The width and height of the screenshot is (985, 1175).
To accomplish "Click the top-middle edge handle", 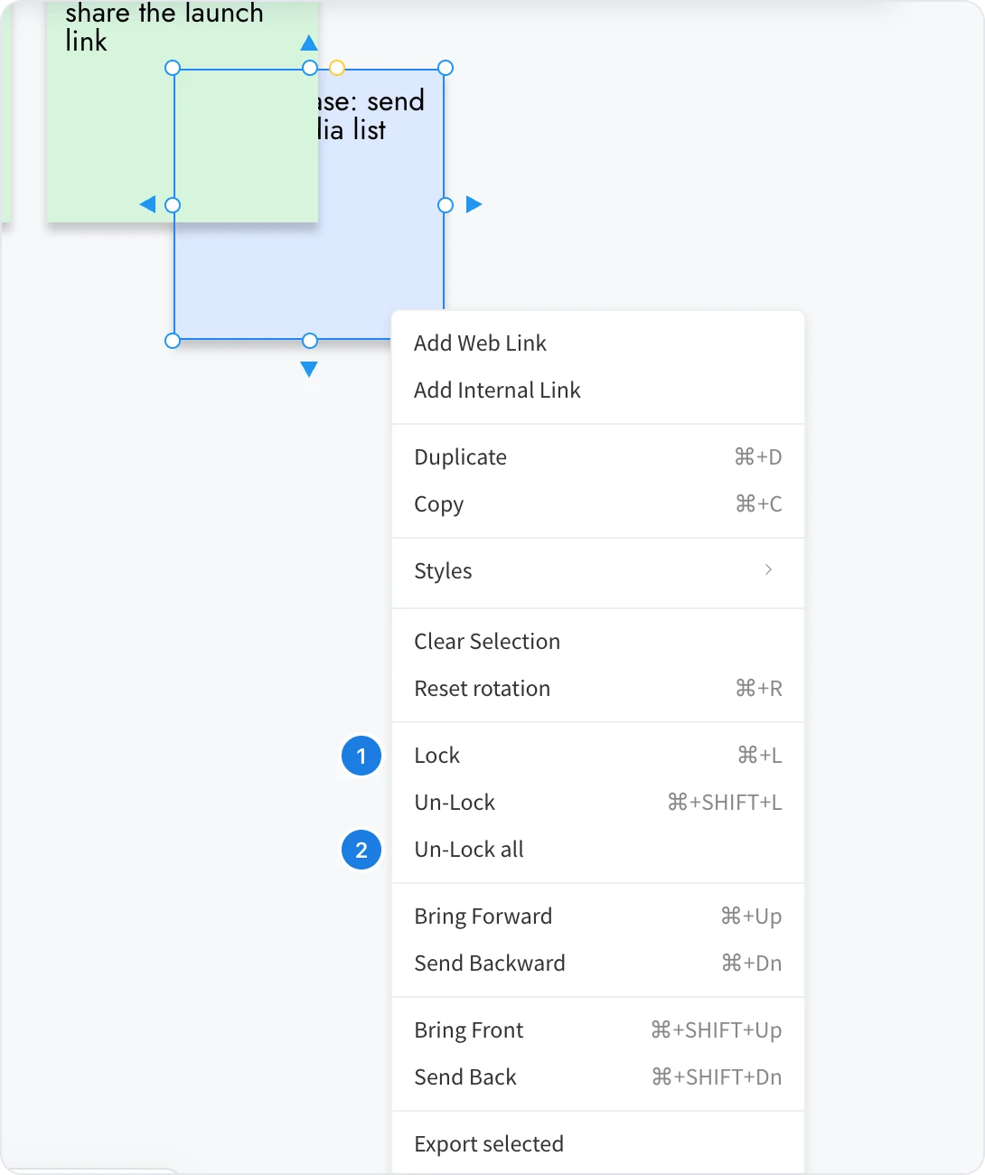I will [x=310, y=68].
